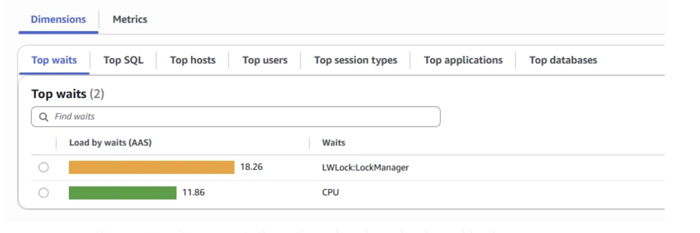700x233 pixels.
Task: Click the Find waits search field
Action: (242, 117)
